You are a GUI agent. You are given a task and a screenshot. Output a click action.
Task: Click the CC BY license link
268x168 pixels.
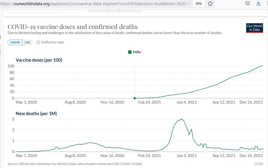259,164
